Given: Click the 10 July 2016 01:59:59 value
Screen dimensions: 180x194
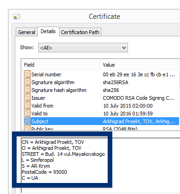Looking at the screenshot, I should (x=128, y=114).
